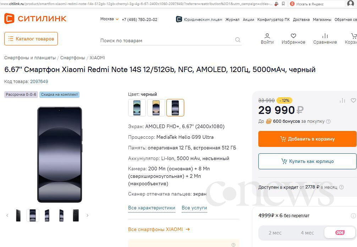The width and height of the screenshot is (357, 247).
Task: Select the 4 мес installment option
Action: tap(307, 233)
